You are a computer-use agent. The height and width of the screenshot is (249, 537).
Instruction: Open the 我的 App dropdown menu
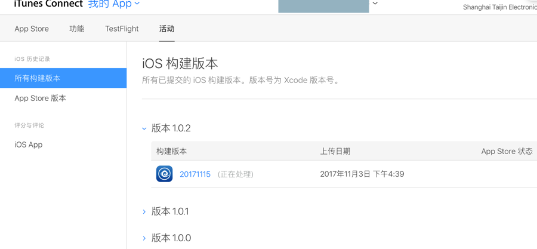pyautogui.click(x=114, y=4)
